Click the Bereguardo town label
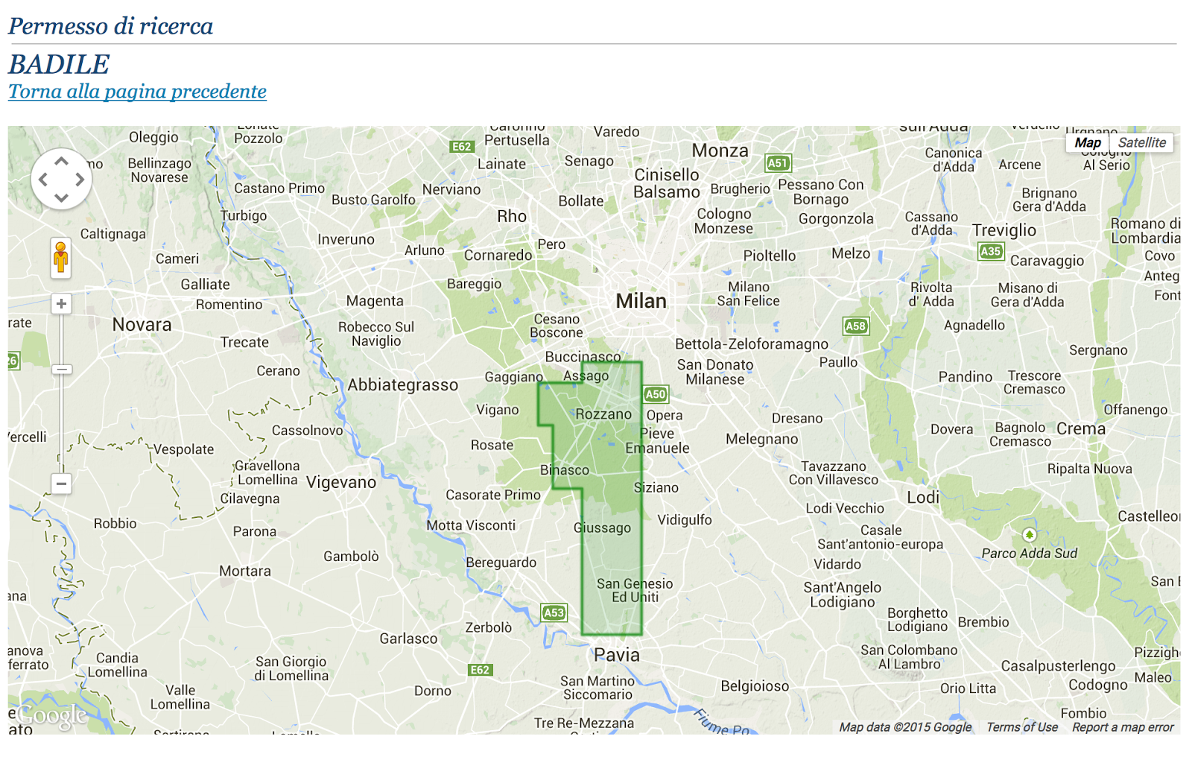The image size is (1192, 757). click(501, 563)
